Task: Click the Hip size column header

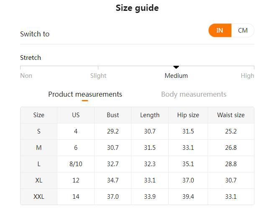Action: [x=188, y=115]
